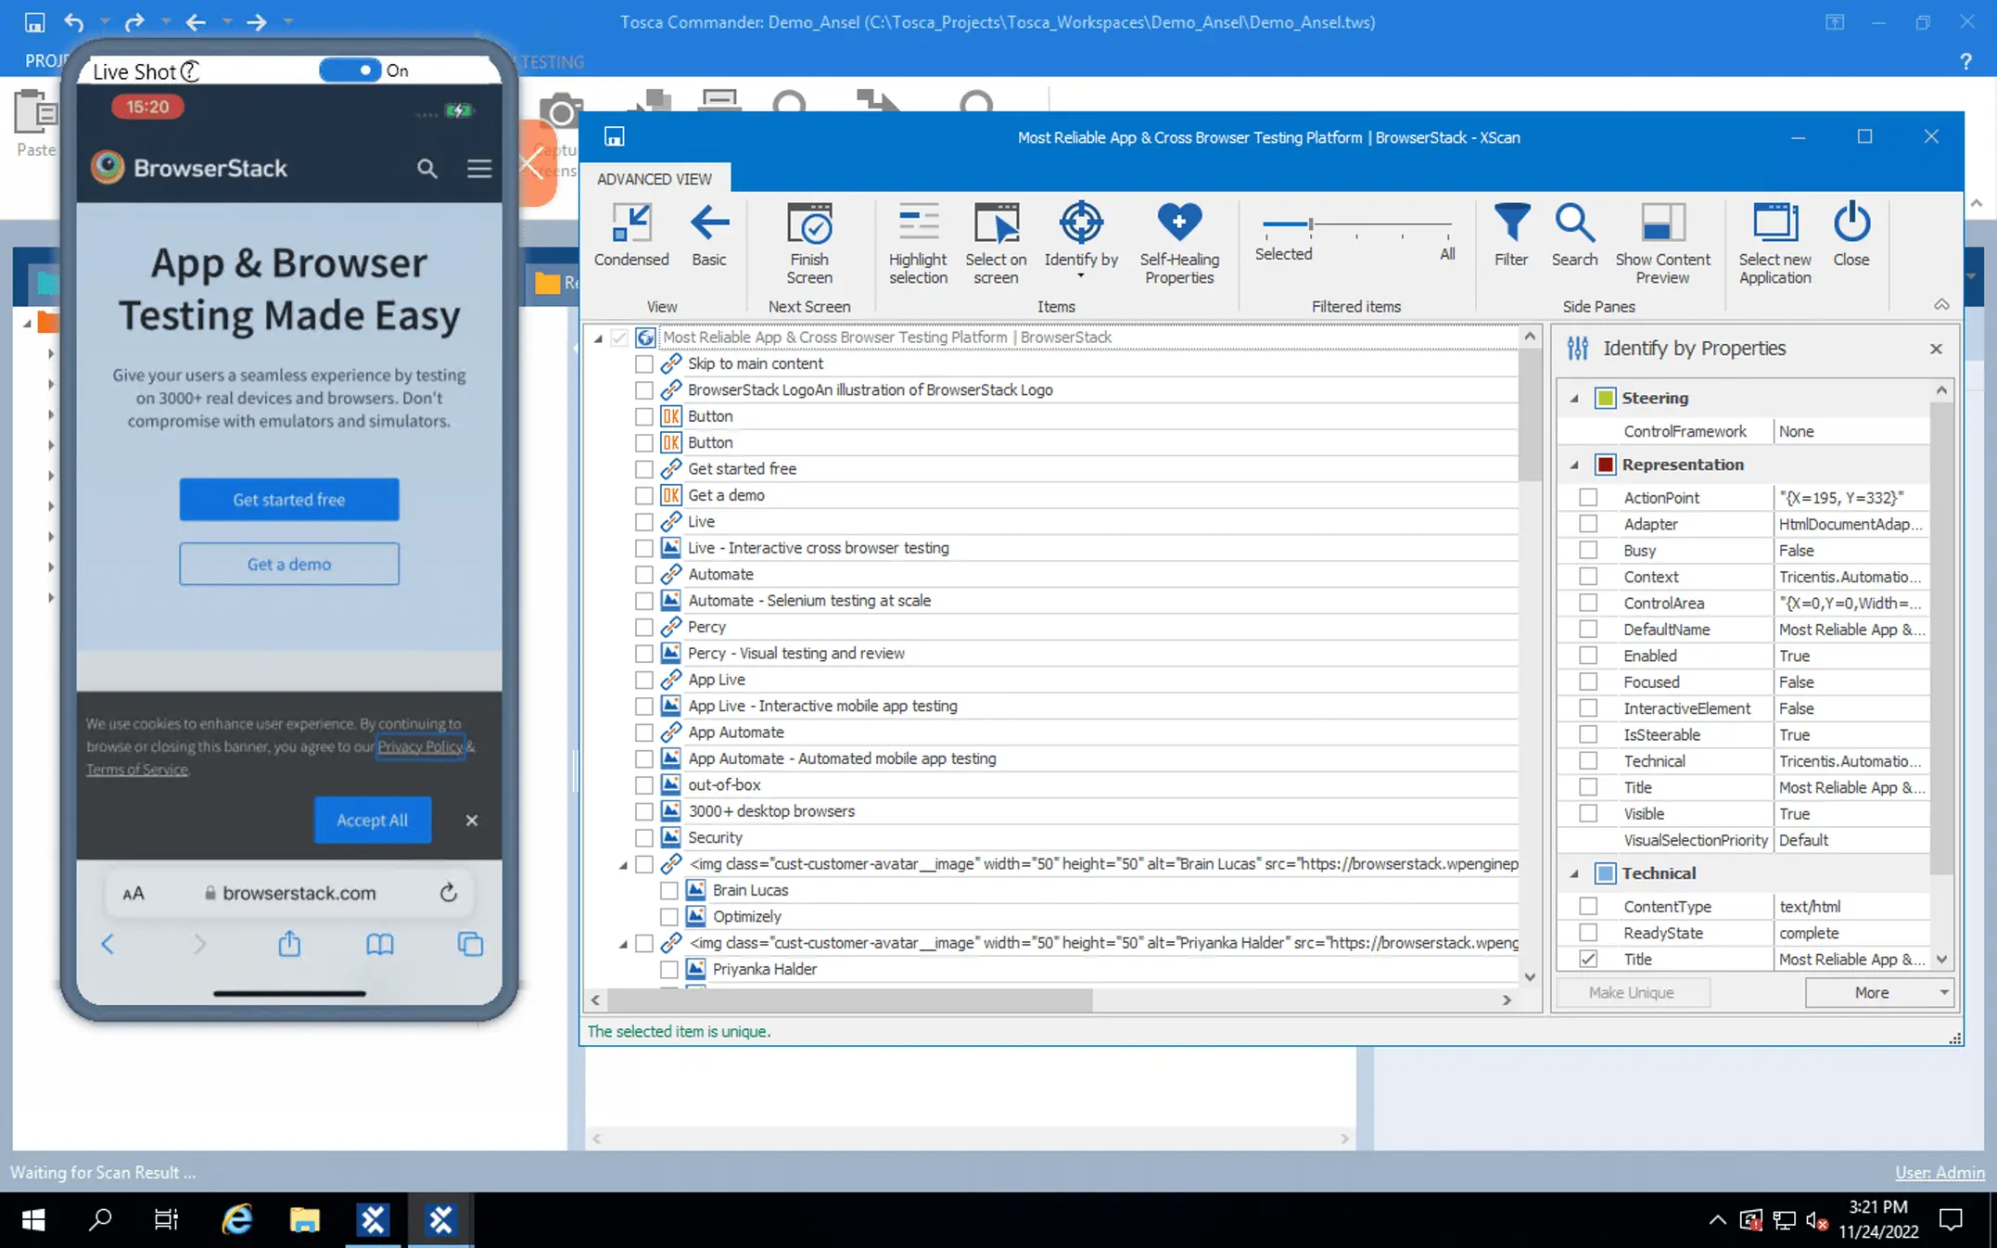Collapse the Representation property group
This screenshot has width=1997, height=1248.
pyautogui.click(x=1574, y=465)
